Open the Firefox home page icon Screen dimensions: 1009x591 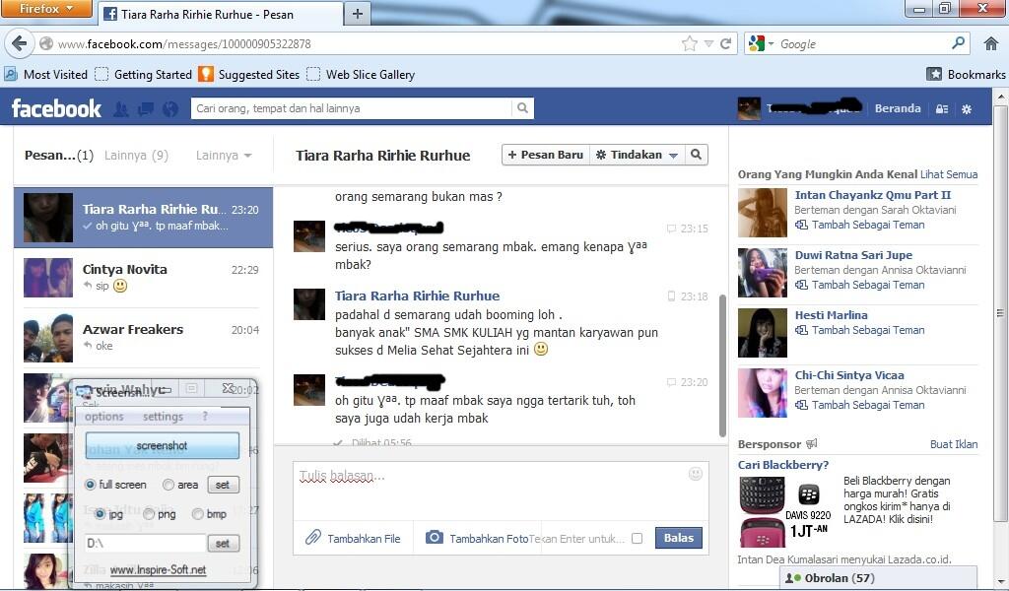tap(991, 43)
